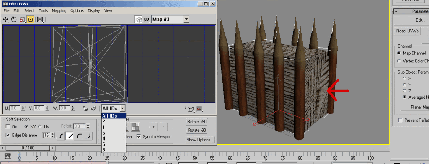Toggle the lock selection padlock icon
429x164 pixels.
85,108
